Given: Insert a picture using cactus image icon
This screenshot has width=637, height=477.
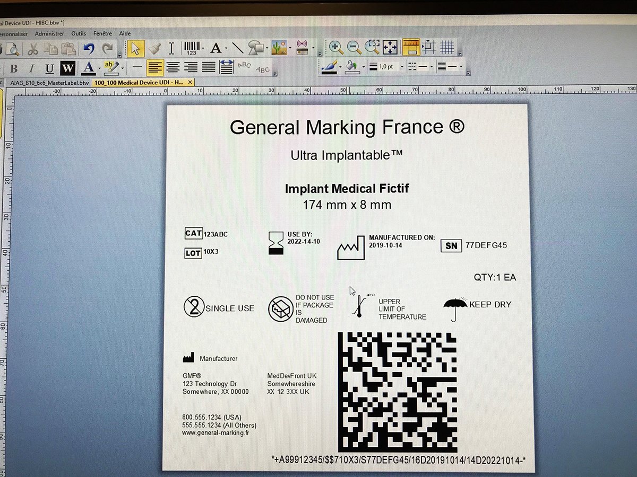Looking at the screenshot, I should [x=279, y=48].
